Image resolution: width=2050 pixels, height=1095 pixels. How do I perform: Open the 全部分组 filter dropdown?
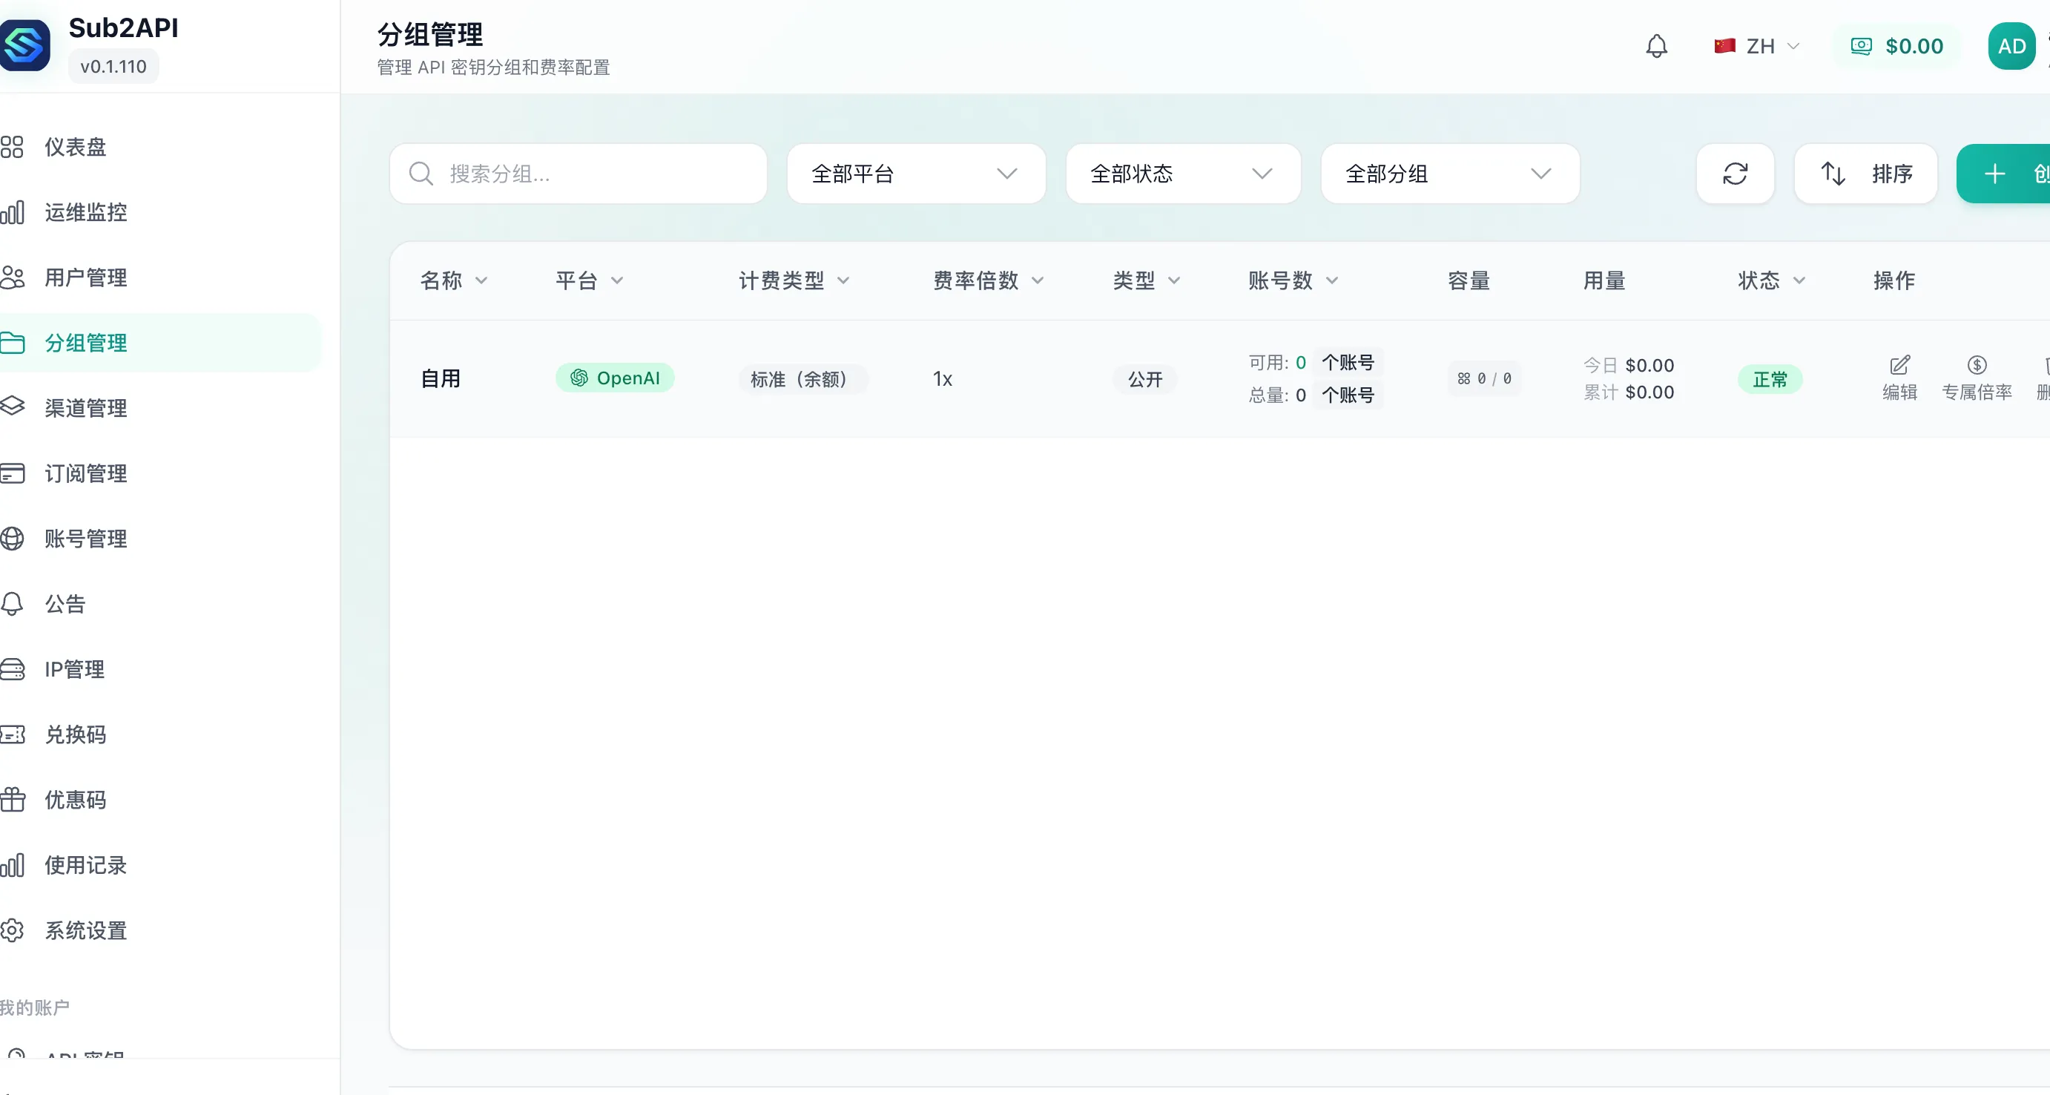point(1449,174)
